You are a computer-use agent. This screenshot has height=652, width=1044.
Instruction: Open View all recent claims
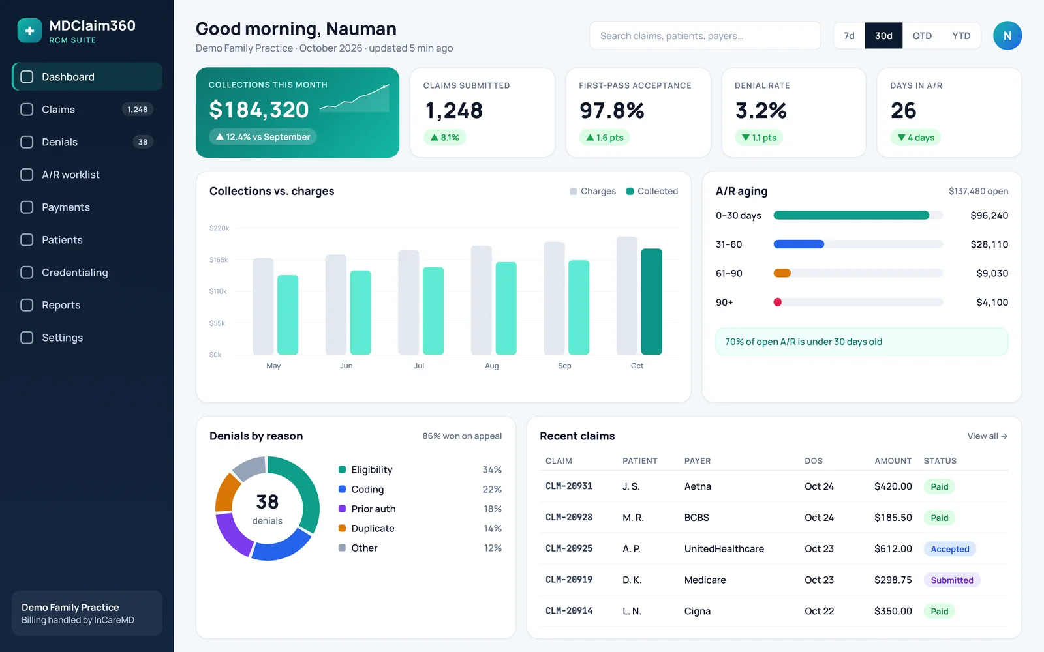pyautogui.click(x=987, y=436)
